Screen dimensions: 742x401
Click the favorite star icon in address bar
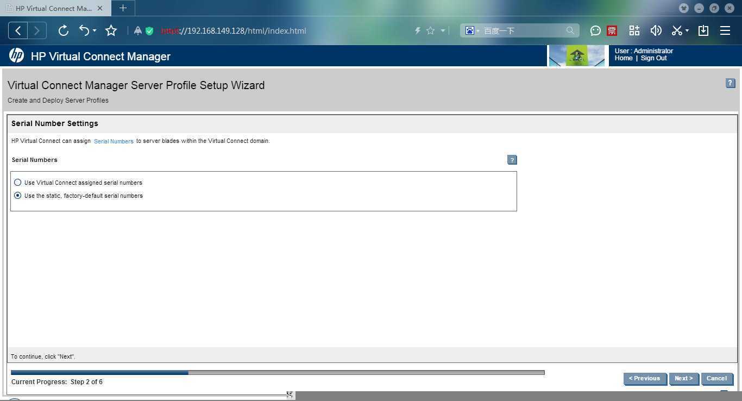coord(431,31)
